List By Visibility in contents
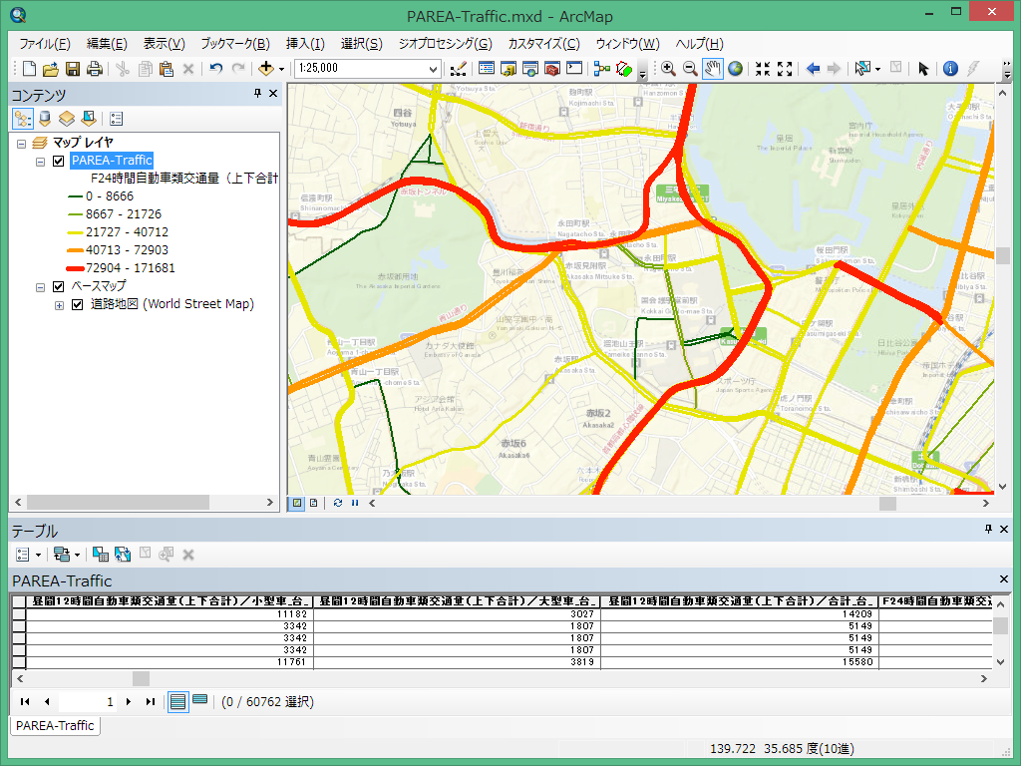1021x766 pixels. click(x=67, y=119)
